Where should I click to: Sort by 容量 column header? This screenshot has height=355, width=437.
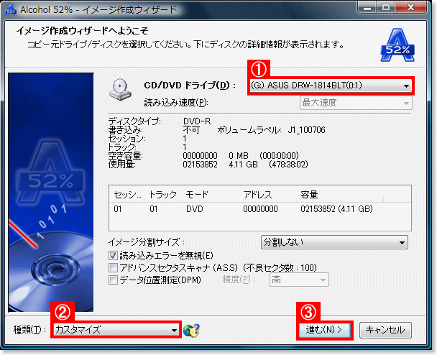(340, 195)
